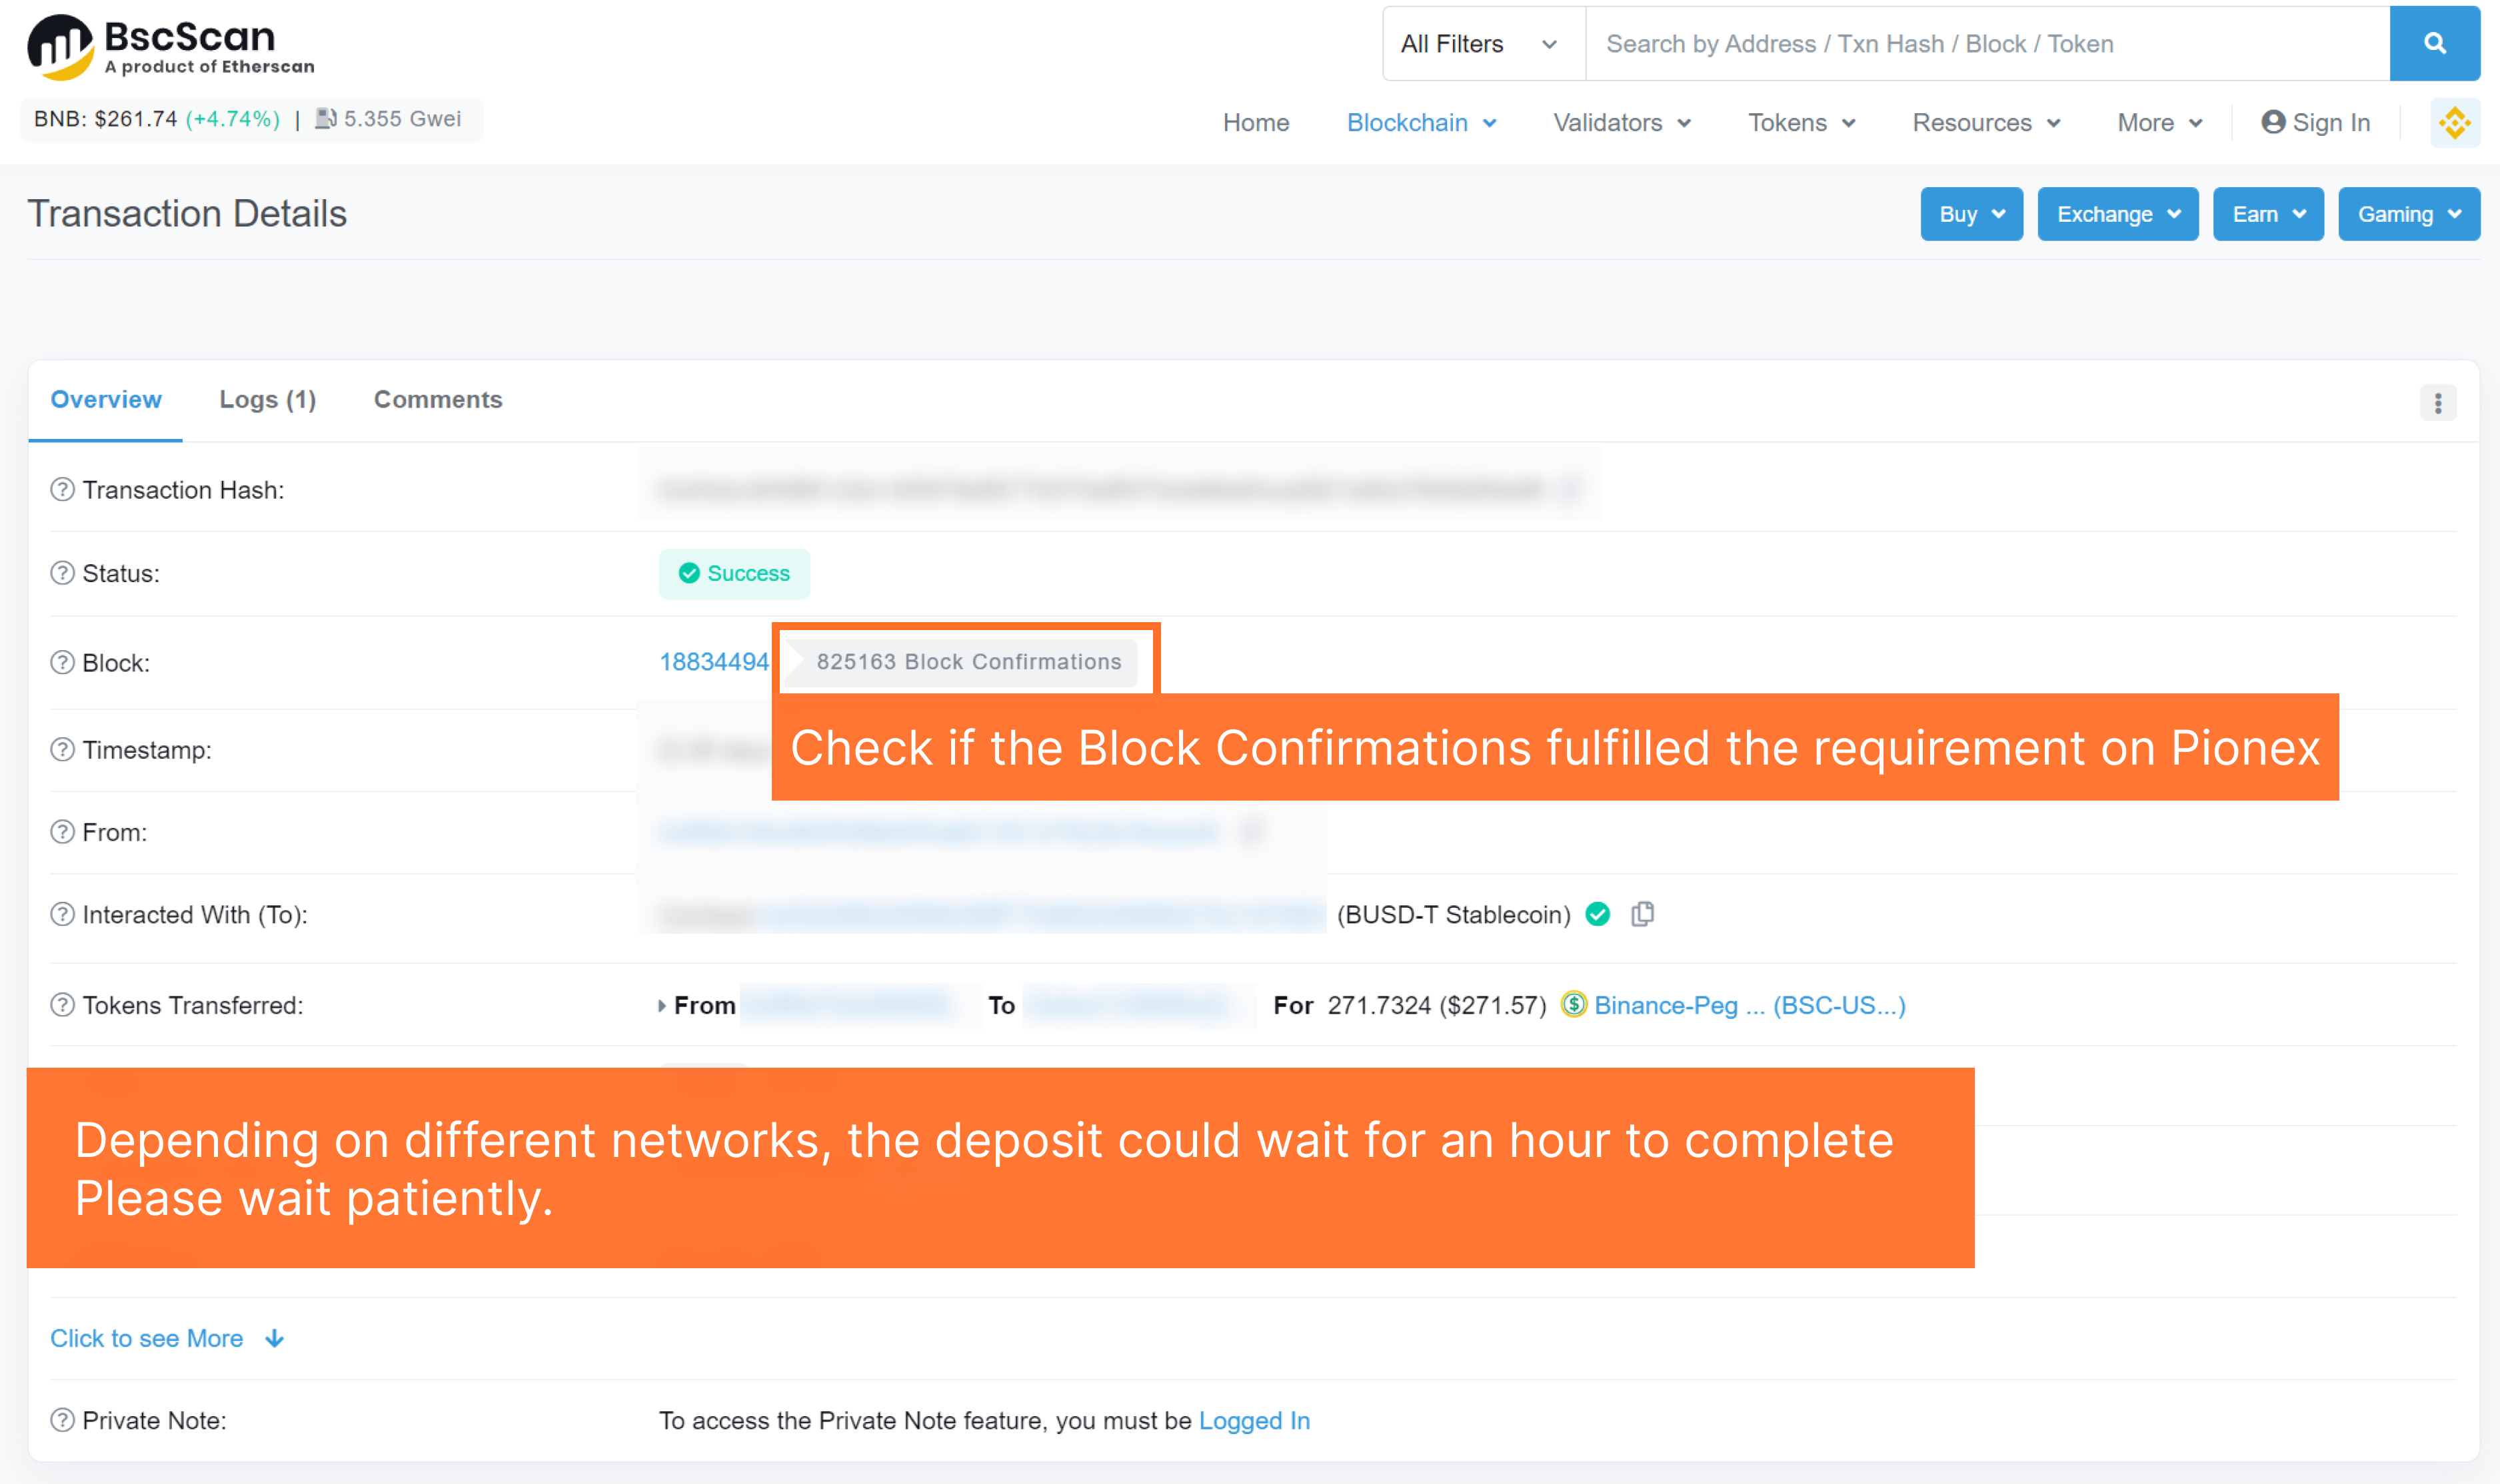Expand the Blockchain nav menu

[1420, 123]
